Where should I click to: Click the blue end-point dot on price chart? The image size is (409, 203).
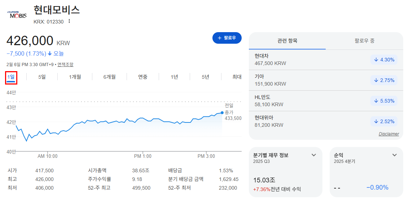(222, 113)
